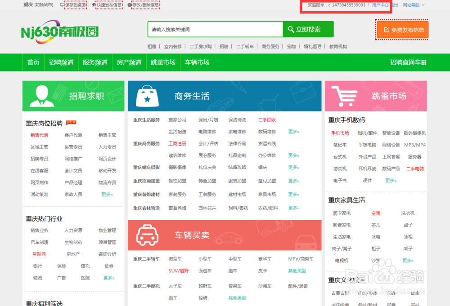
Task: Click the person icon on 招聘求职 panel
Action: tap(43, 95)
